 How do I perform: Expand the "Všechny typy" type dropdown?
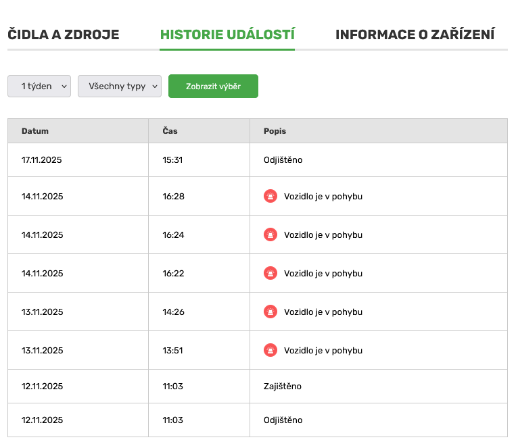(x=120, y=86)
